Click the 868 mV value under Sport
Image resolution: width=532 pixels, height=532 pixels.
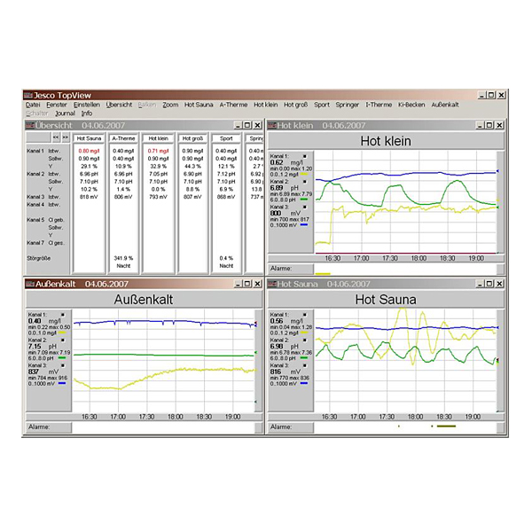pos(226,197)
